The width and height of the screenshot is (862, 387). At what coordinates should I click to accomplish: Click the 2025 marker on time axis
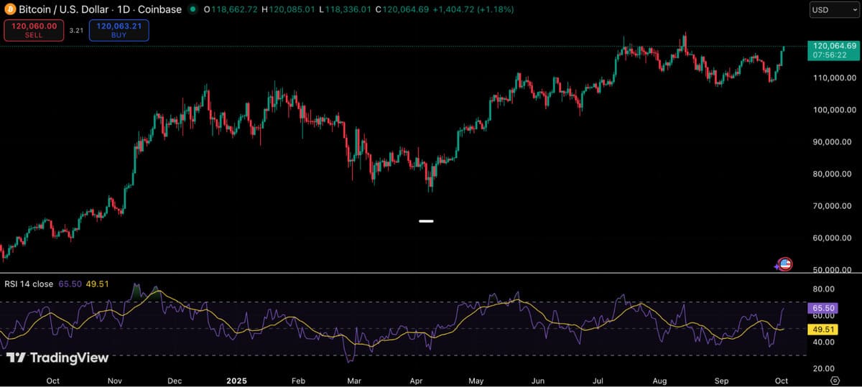236,380
